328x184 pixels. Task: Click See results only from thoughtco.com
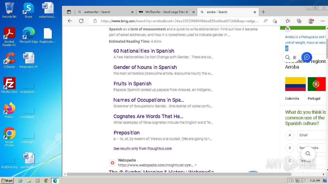tap(143, 148)
